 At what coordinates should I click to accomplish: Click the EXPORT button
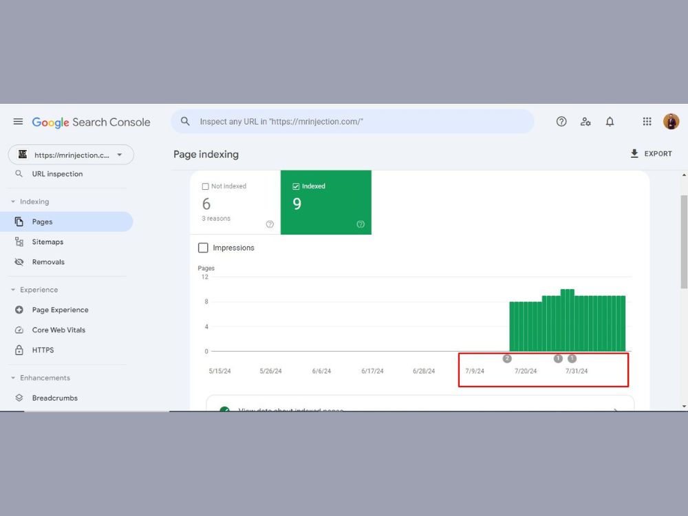click(651, 153)
